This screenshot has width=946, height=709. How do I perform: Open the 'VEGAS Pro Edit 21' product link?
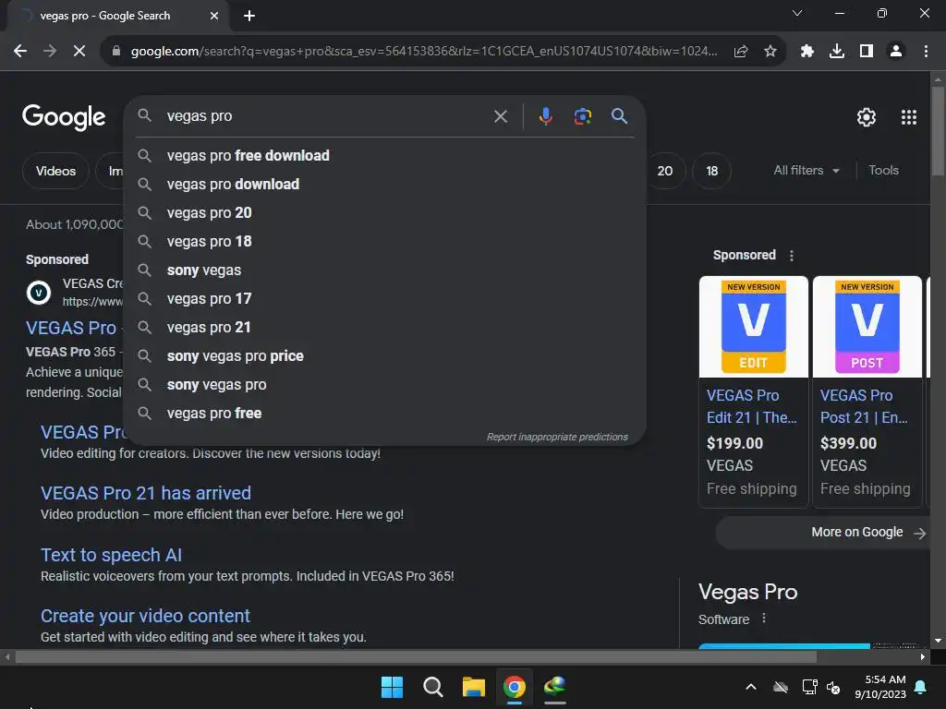click(752, 406)
